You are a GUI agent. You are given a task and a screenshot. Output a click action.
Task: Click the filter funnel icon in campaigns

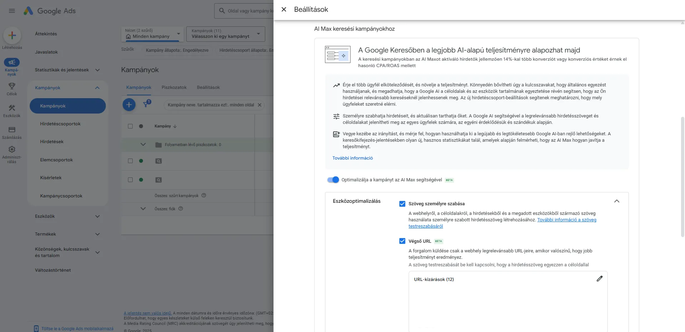(146, 104)
